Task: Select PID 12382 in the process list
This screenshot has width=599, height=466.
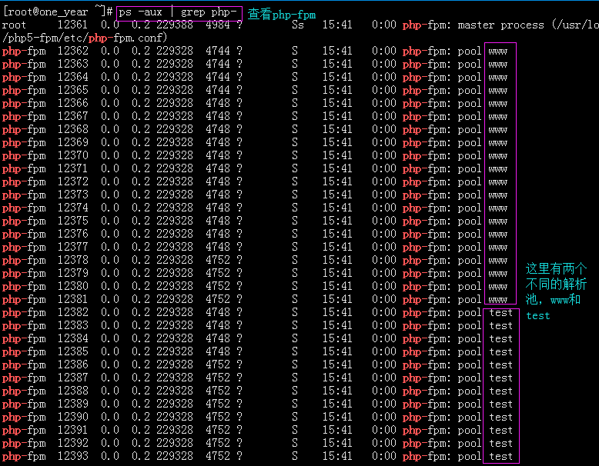Action: [72, 312]
